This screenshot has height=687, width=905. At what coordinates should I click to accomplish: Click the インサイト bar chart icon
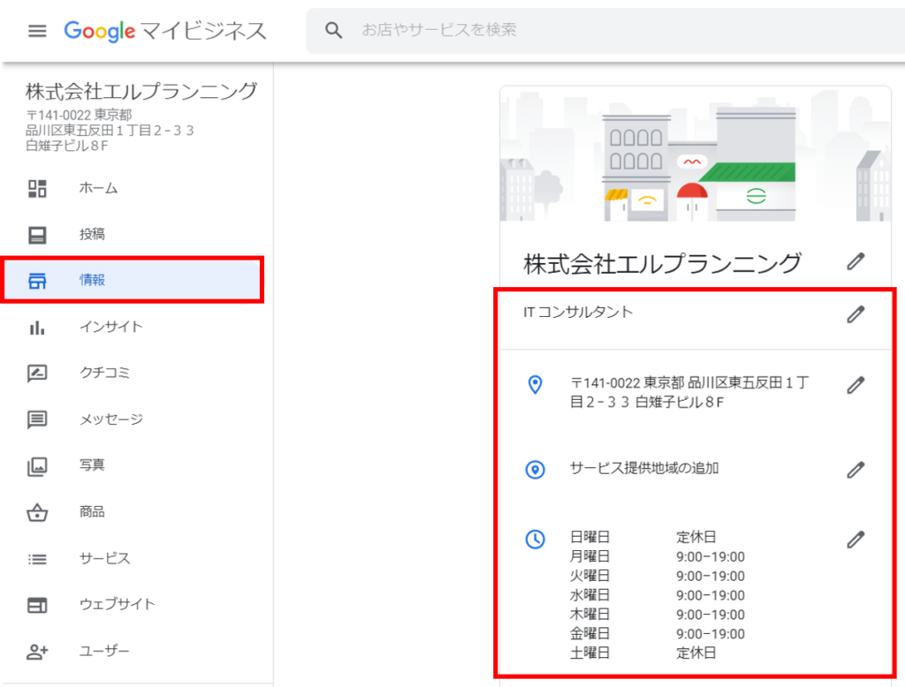37,328
